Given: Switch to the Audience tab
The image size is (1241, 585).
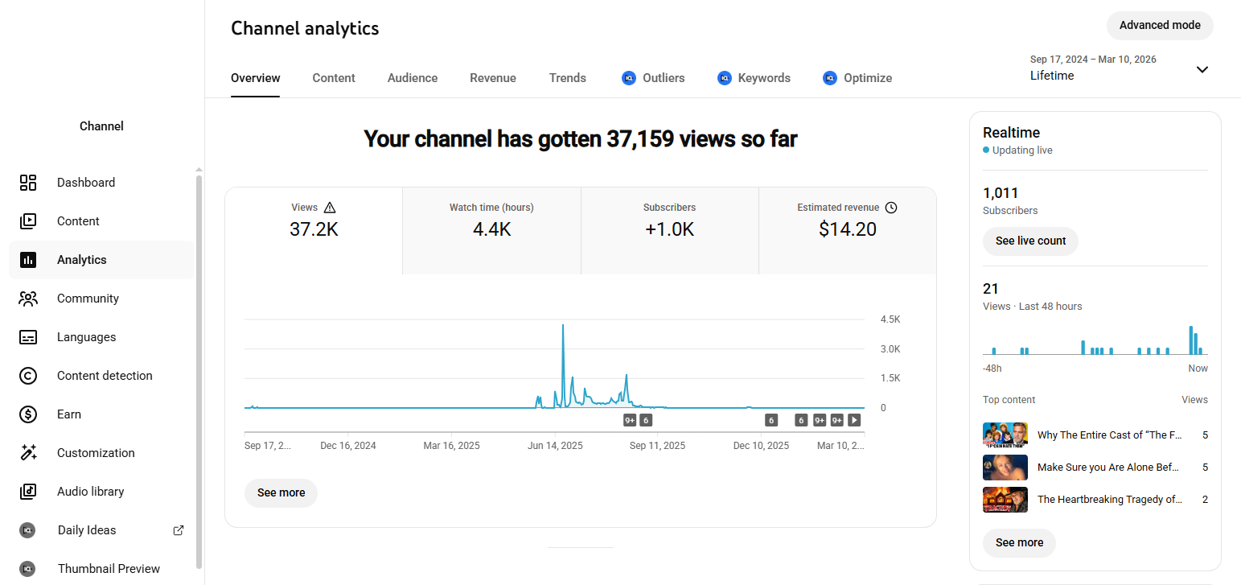Looking at the screenshot, I should pos(413,78).
